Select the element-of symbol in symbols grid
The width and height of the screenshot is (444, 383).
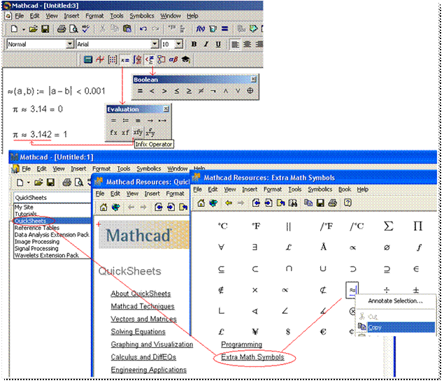416,269
